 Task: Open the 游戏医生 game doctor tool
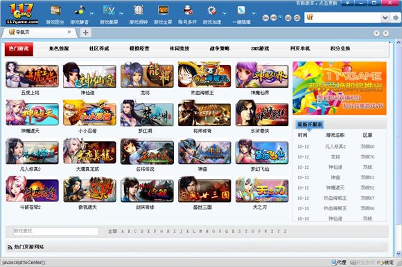pos(55,11)
